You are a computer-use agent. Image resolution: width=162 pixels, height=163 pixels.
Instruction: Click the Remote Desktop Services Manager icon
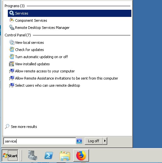12,27
